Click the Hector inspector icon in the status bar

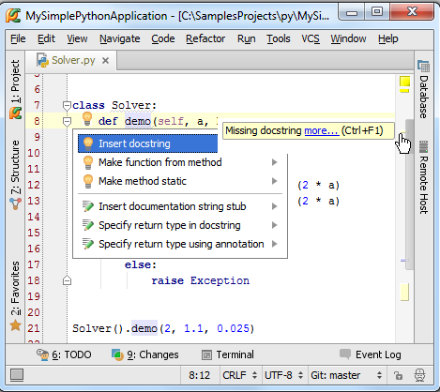[419, 375]
